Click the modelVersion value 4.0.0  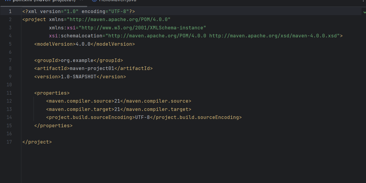(83, 44)
